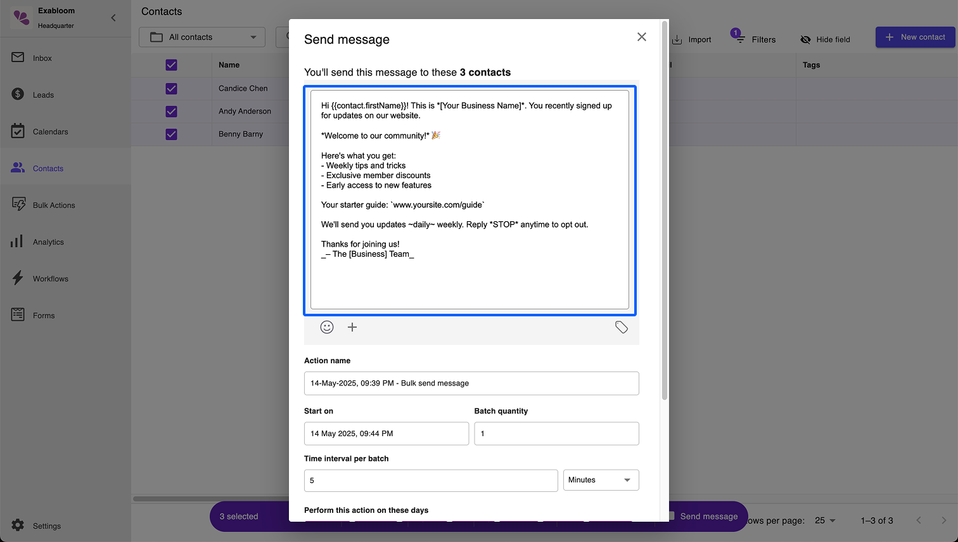Open the All contacts folder dropdown
This screenshot has height=542, width=958.
coord(202,37)
